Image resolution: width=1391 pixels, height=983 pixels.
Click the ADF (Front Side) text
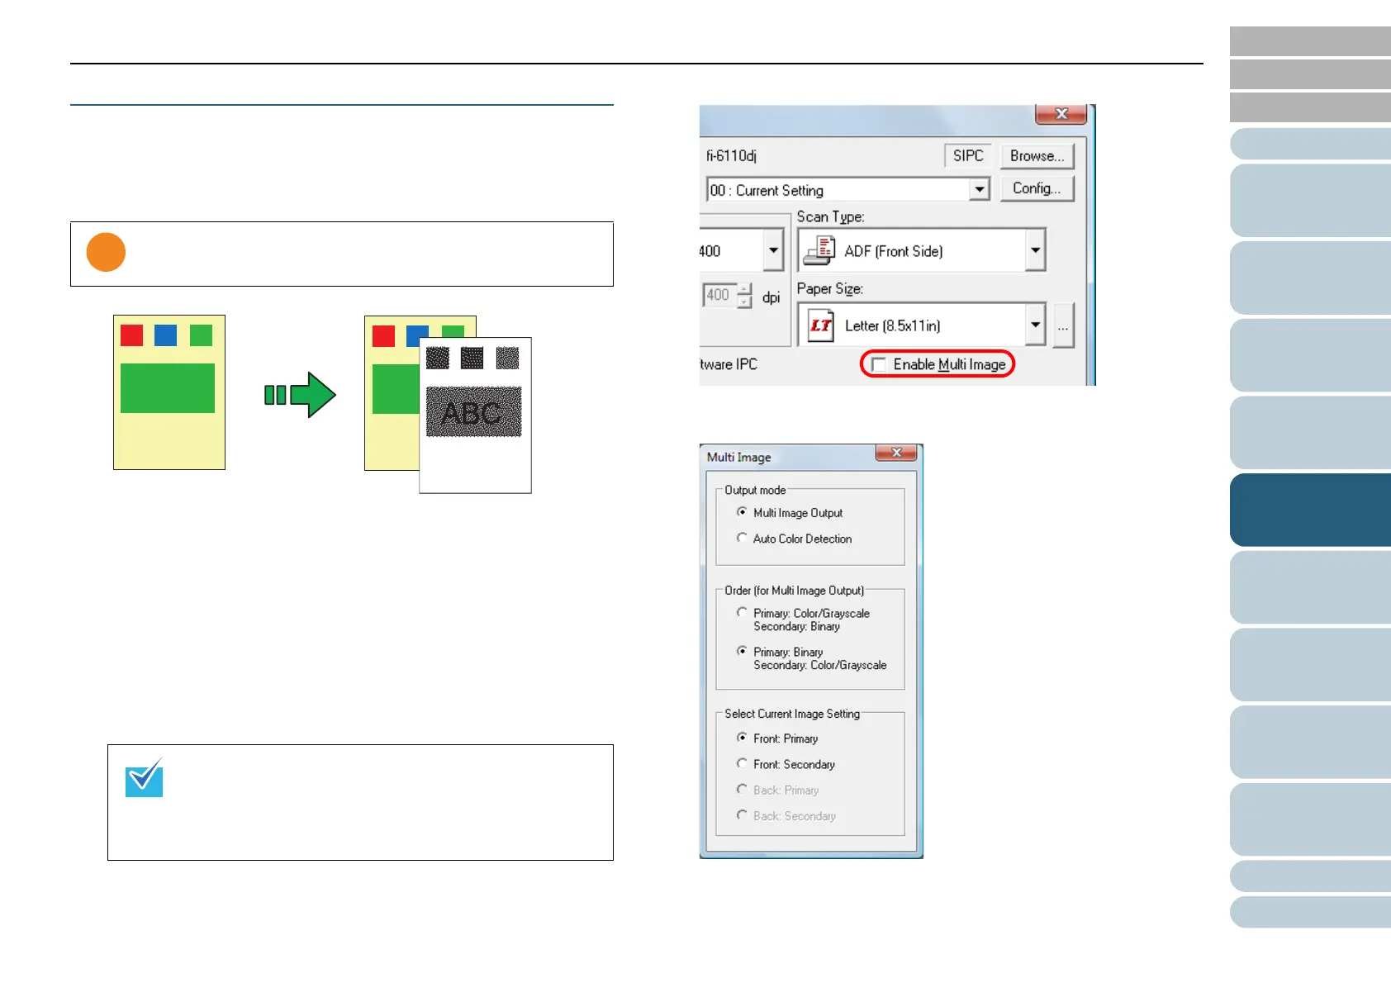coord(893,251)
